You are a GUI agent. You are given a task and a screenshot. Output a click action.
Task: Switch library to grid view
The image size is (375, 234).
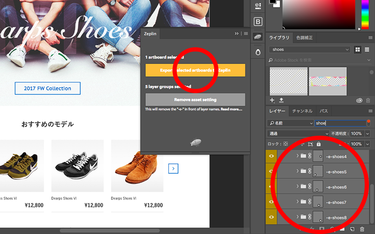click(358, 50)
